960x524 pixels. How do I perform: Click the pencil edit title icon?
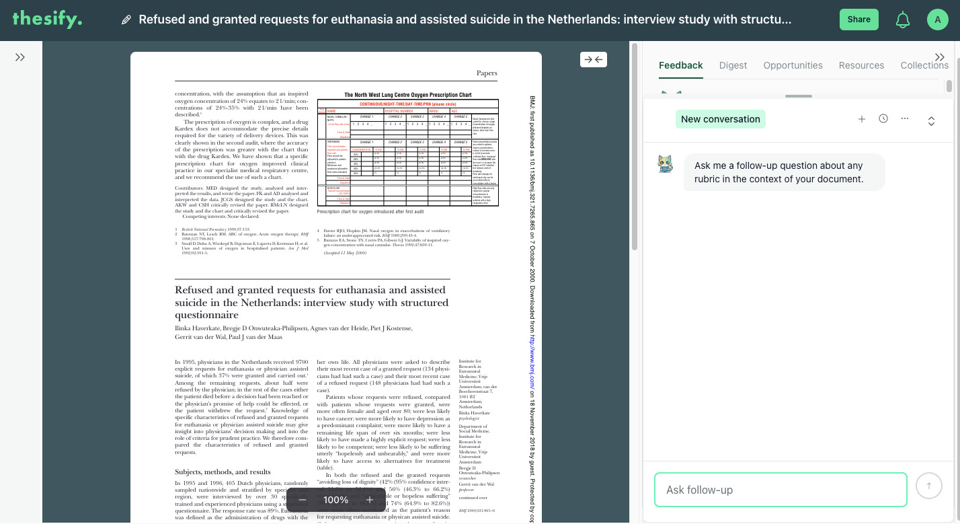coord(126,20)
